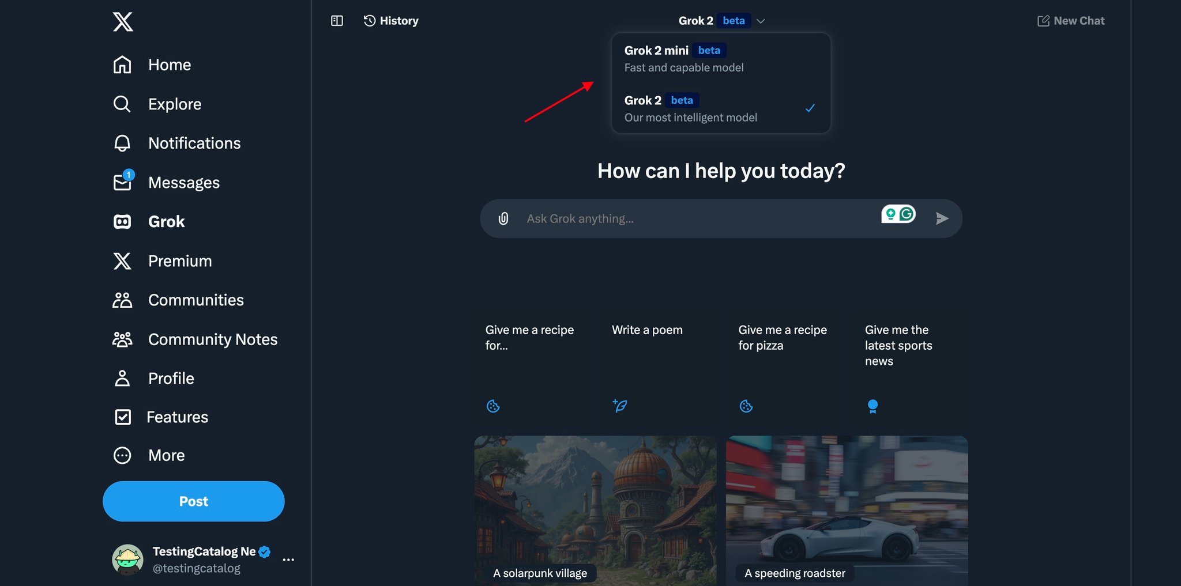Click the More circle-dots icon
Viewport: 1181px width, 586px height.
coord(122,455)
